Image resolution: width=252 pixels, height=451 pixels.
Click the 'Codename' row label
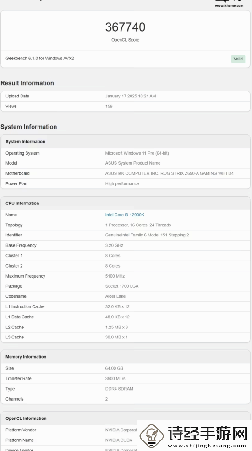[x=16, y=296]
